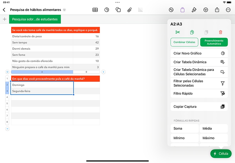Select column B header

click(x=86, y=72)
